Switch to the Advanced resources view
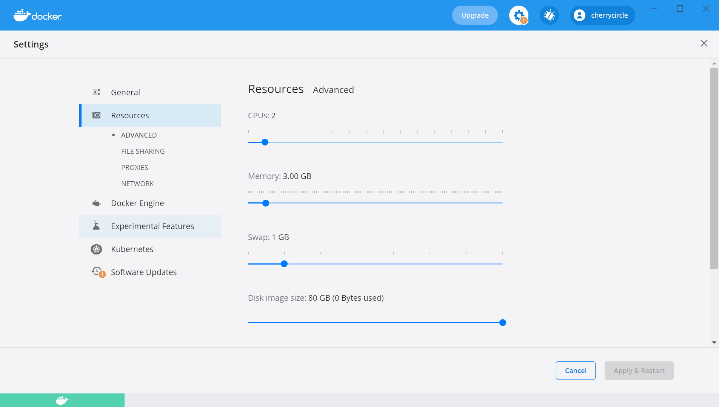The height and width of the screenshot is (407, 719). 139,135
